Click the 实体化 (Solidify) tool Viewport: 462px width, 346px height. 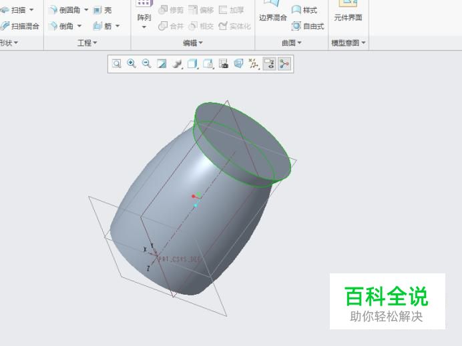coord(235,26)
